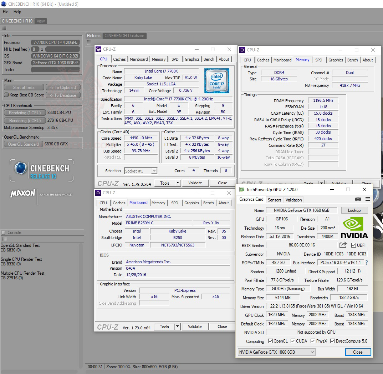Screen dimensions: 383x374
Task: Click CPU-Z icon in Mainboard window title
Action: click(x=98, y=193)
